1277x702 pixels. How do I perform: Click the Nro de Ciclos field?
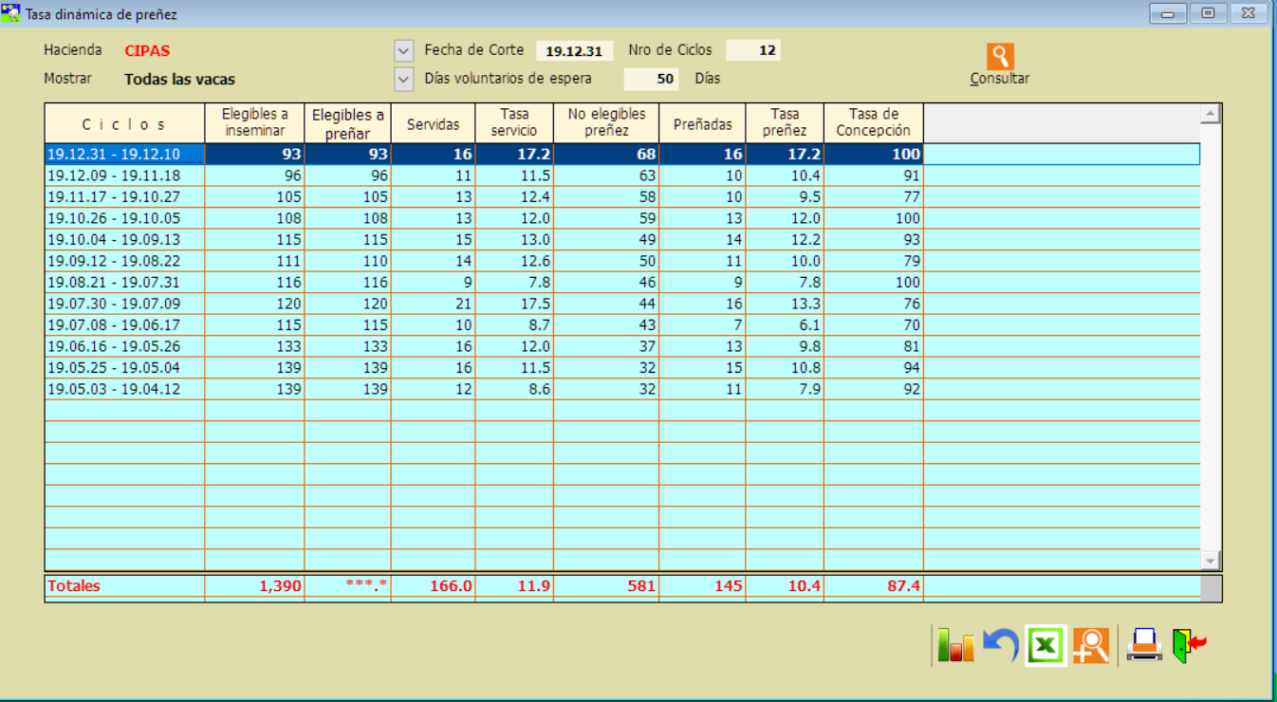tap(753, 51)
